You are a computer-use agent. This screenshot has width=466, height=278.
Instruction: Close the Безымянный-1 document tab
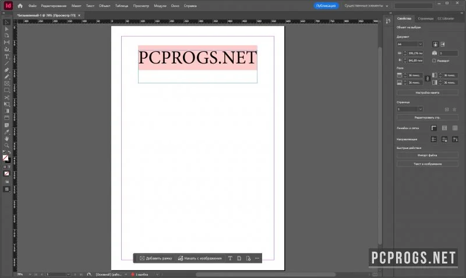click(x=79, y=15)
